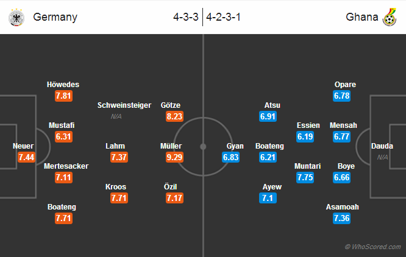
Task: Click Atsu's 6.91 rating badge
Action: click(268, 116)
